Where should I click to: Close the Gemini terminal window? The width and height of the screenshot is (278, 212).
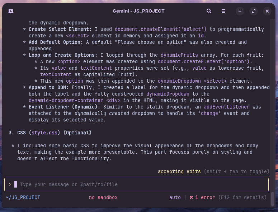pos(267,11)
